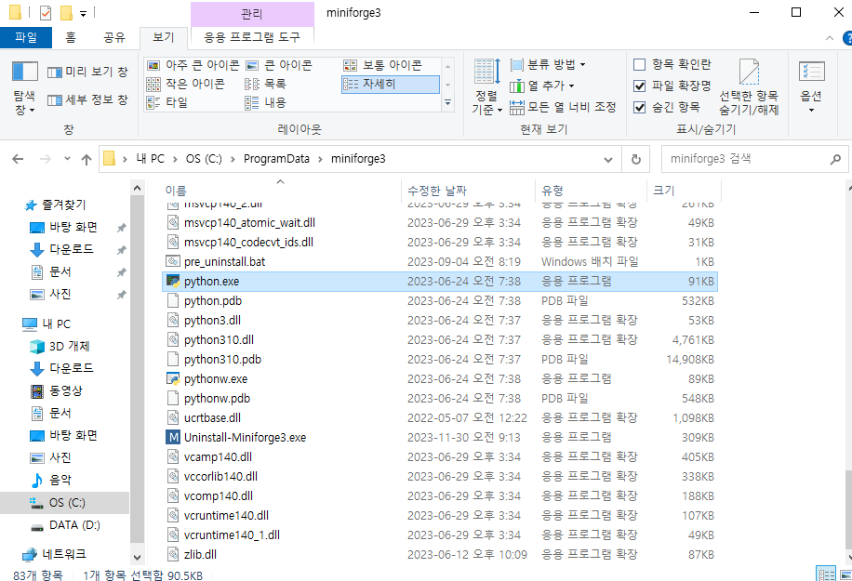Click the Uninstall-Miniforge3.exe icon
Viewport: 852px width, 581px height.
173,438
